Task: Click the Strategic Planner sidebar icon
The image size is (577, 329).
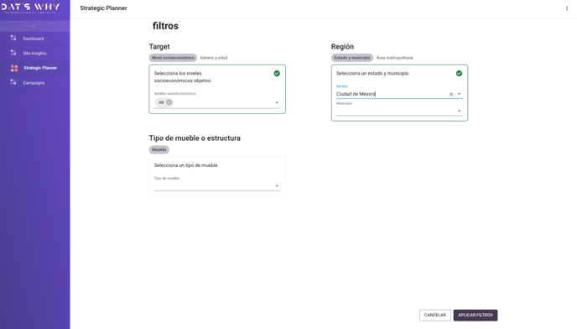Action: pos(14,68)
